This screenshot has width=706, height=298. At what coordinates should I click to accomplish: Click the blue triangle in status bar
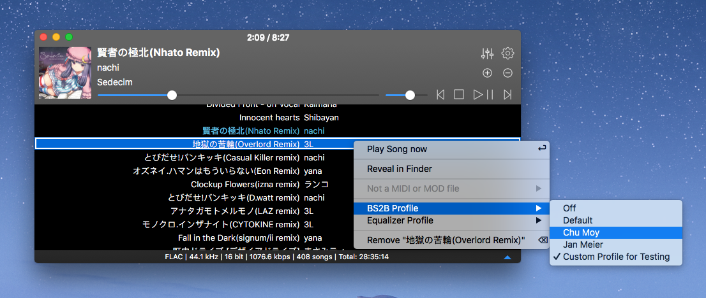coord(507,257)
